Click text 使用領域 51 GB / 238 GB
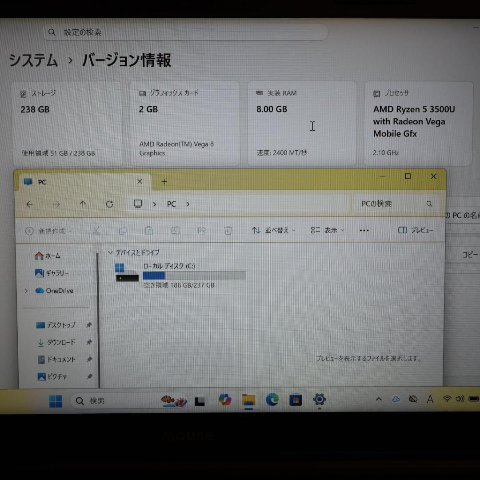 (58, 153)
